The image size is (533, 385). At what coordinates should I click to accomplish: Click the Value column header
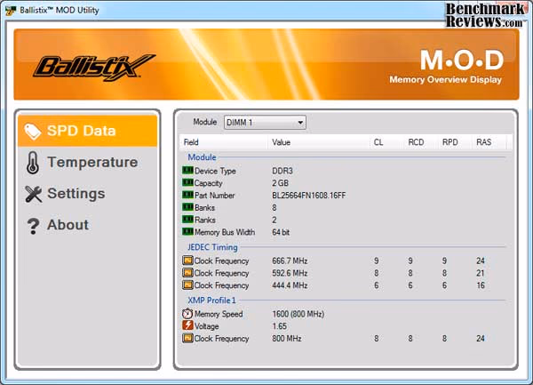(319, 142)
